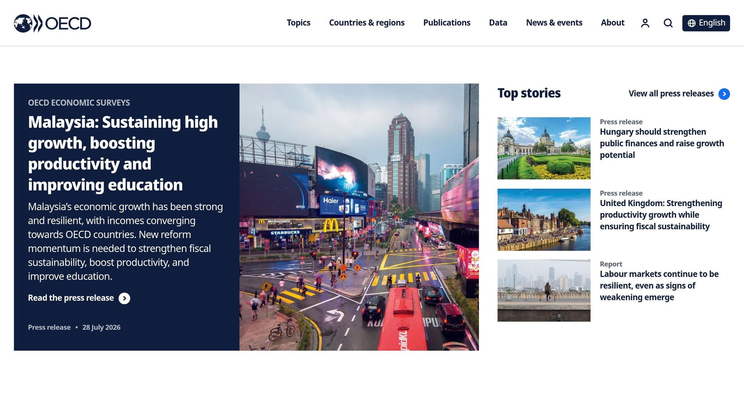The width and height of the screenshot is (744, 418).
Task: Click the arrow beside Read the press release
Action: click(x=124, y=298)
